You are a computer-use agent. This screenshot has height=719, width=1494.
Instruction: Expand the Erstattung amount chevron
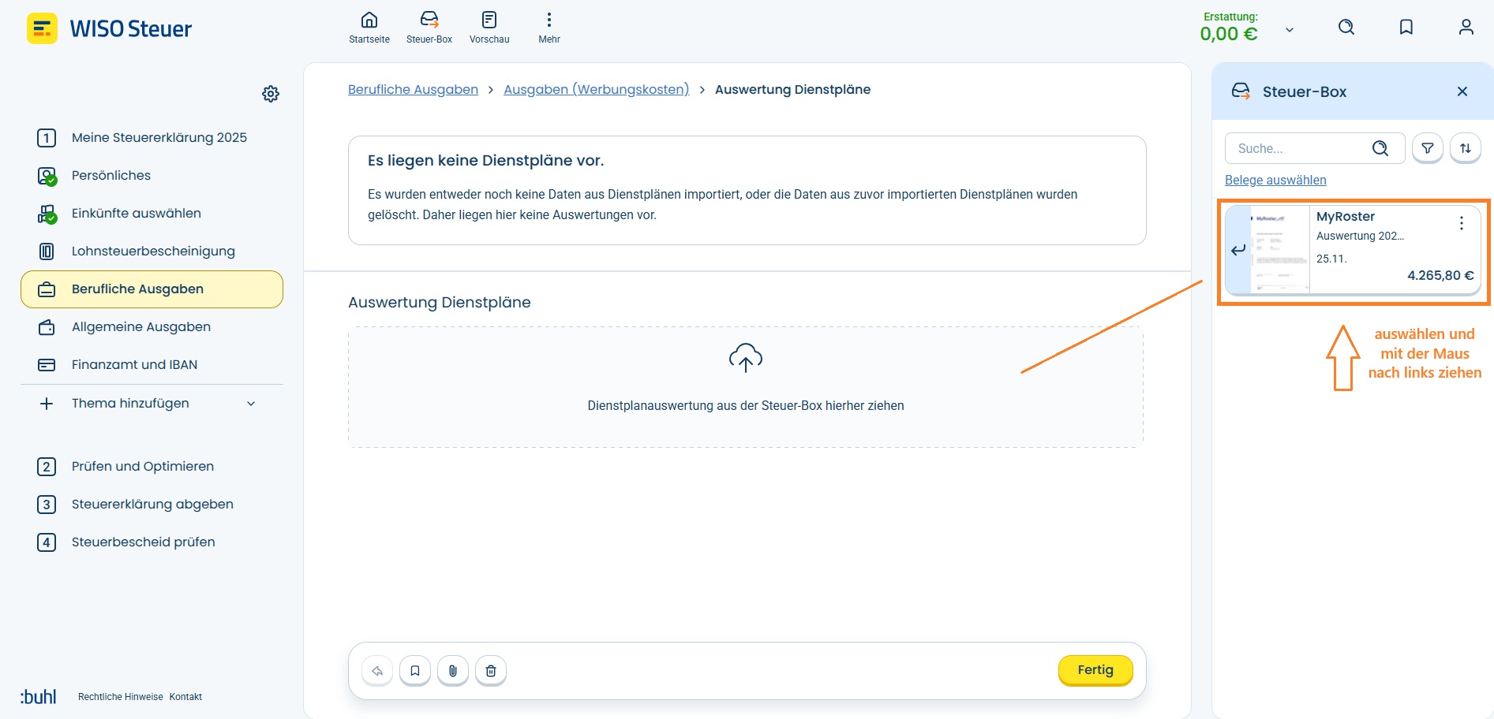[x=1290, y=30]
